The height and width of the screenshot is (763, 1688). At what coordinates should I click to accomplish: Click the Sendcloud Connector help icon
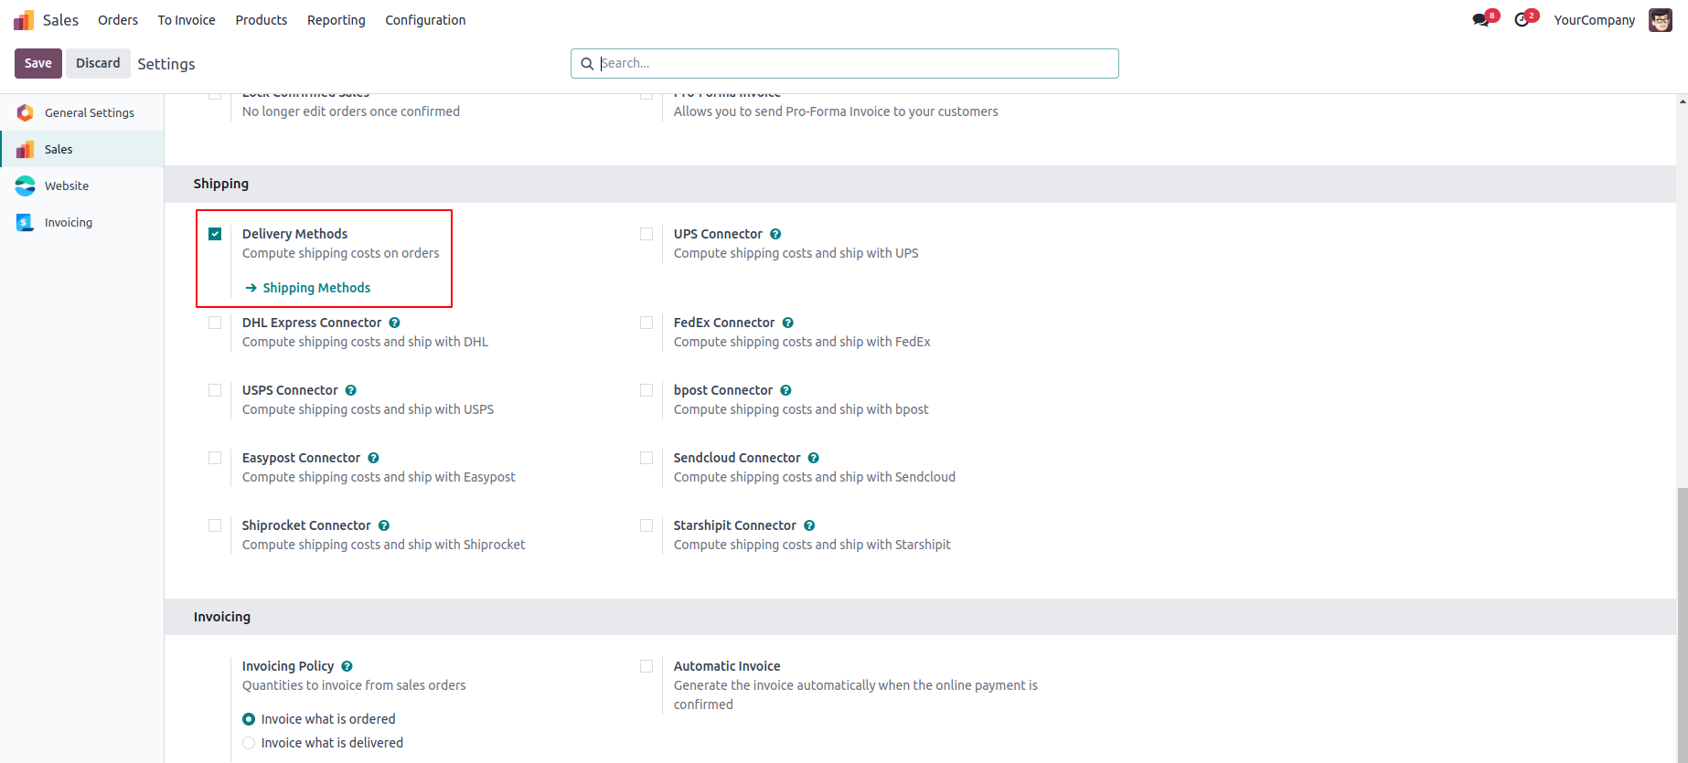pos(814,458)
